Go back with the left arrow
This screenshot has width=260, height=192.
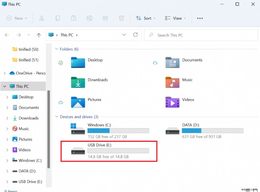click(7, 35)
